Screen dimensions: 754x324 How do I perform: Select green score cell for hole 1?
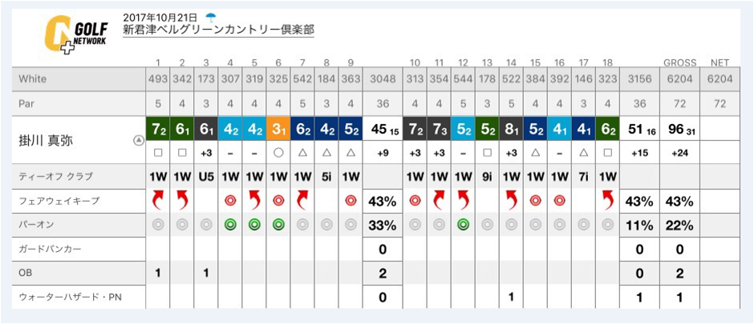158,128
